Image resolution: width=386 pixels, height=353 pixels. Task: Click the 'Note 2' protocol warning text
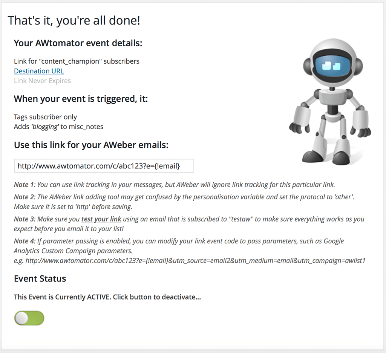coord(184,202)
